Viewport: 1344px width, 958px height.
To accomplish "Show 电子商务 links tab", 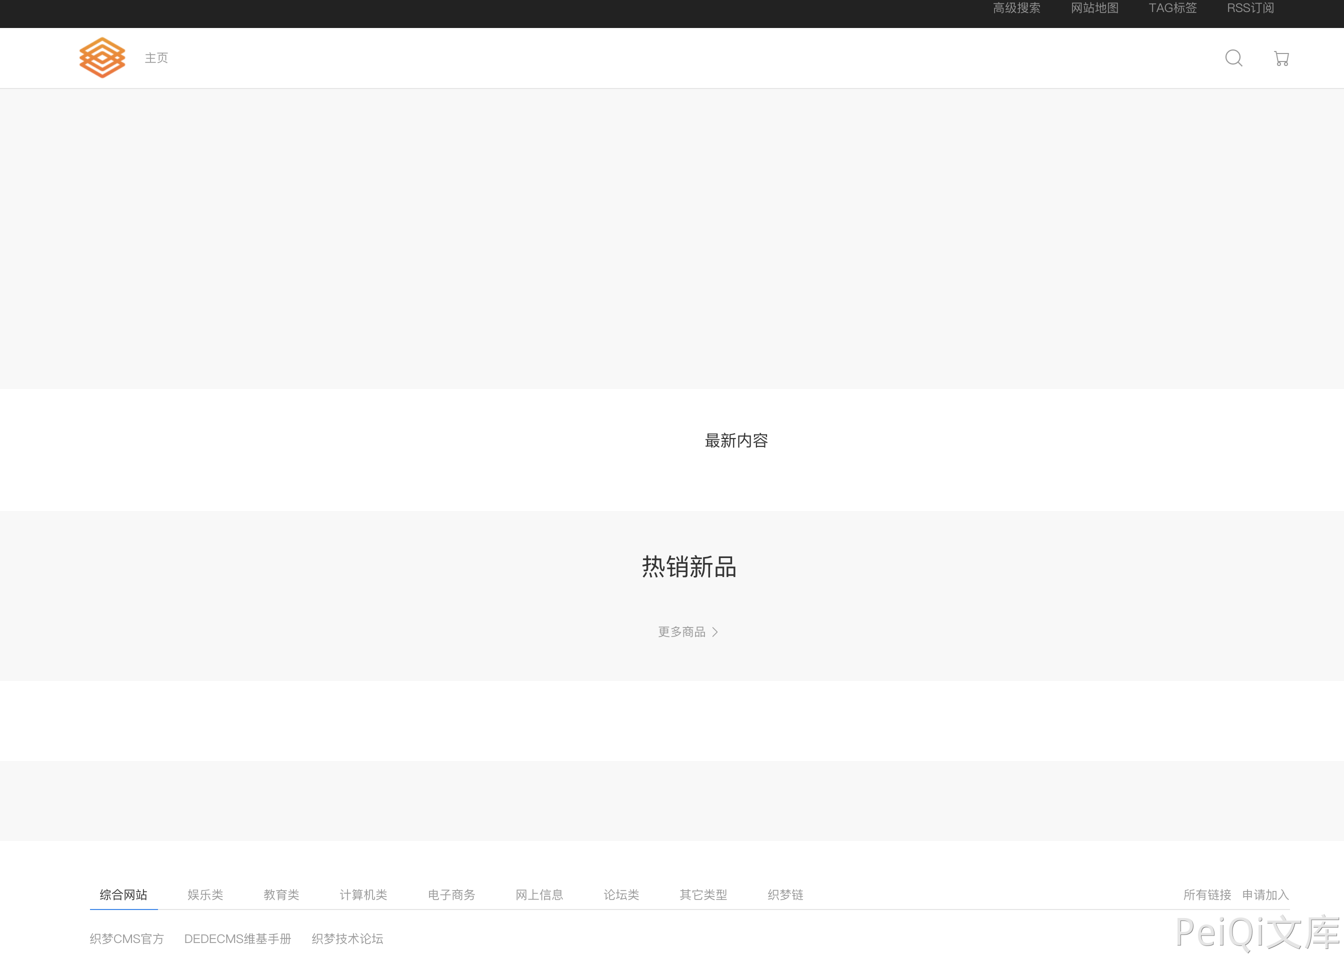I will (451, 894).
